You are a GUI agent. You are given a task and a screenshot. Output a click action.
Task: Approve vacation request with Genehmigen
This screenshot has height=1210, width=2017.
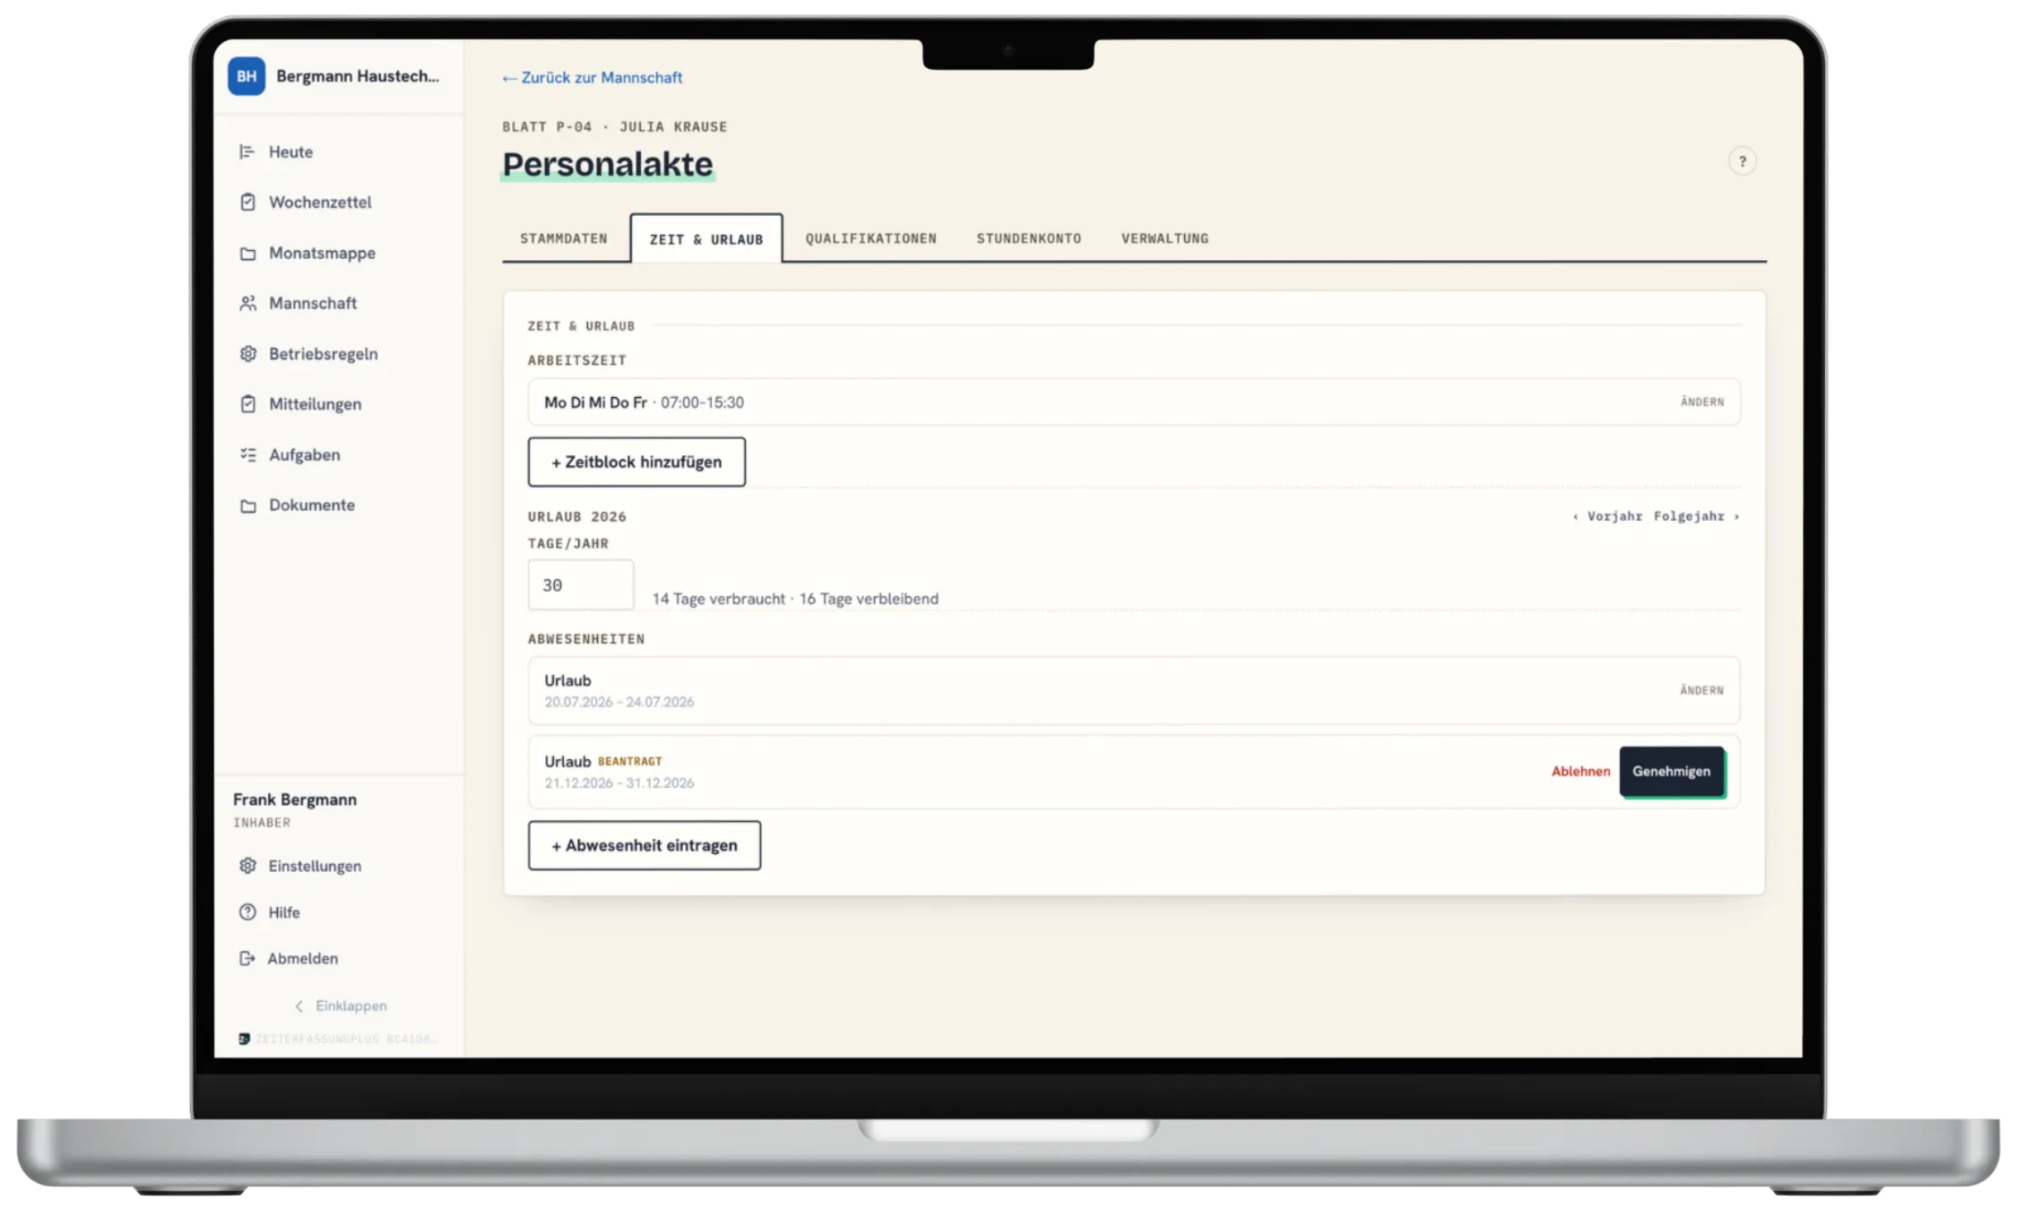pos(1671,771)
